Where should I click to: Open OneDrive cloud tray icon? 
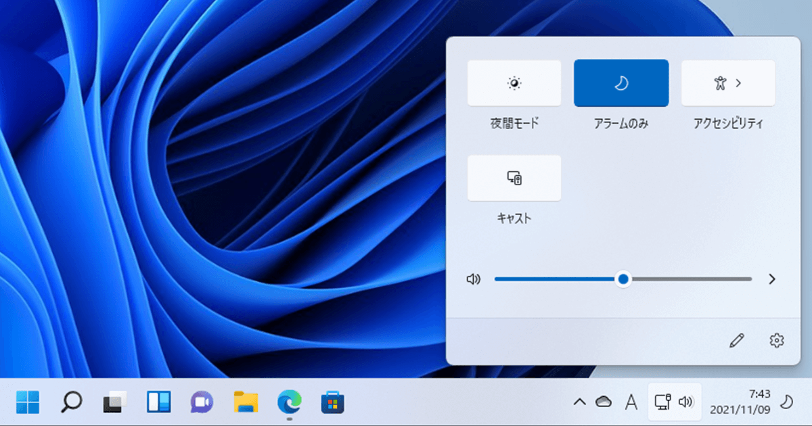pos(604,402)
